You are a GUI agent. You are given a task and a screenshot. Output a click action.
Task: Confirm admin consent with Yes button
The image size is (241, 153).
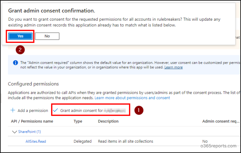click(20, 36)
